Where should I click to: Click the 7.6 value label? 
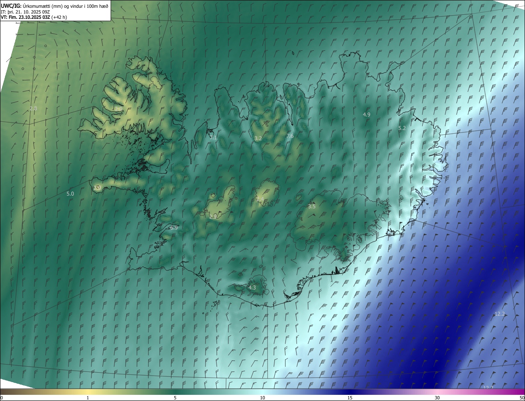pyautogui.click(x=290, y=136)
